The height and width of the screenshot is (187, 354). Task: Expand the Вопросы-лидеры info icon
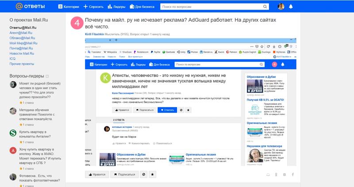tap(47, 76)
